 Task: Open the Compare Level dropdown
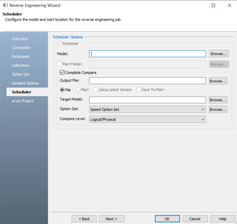point(147,119)
